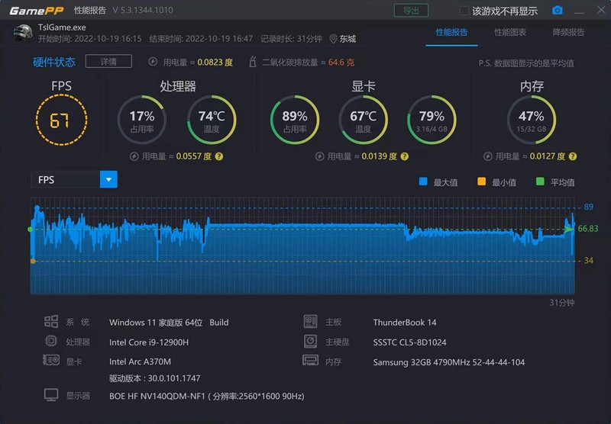Screen dimensions: 611x424
Task: Click the TslGame.exe game avatar icon
Action: click(23, 33)
